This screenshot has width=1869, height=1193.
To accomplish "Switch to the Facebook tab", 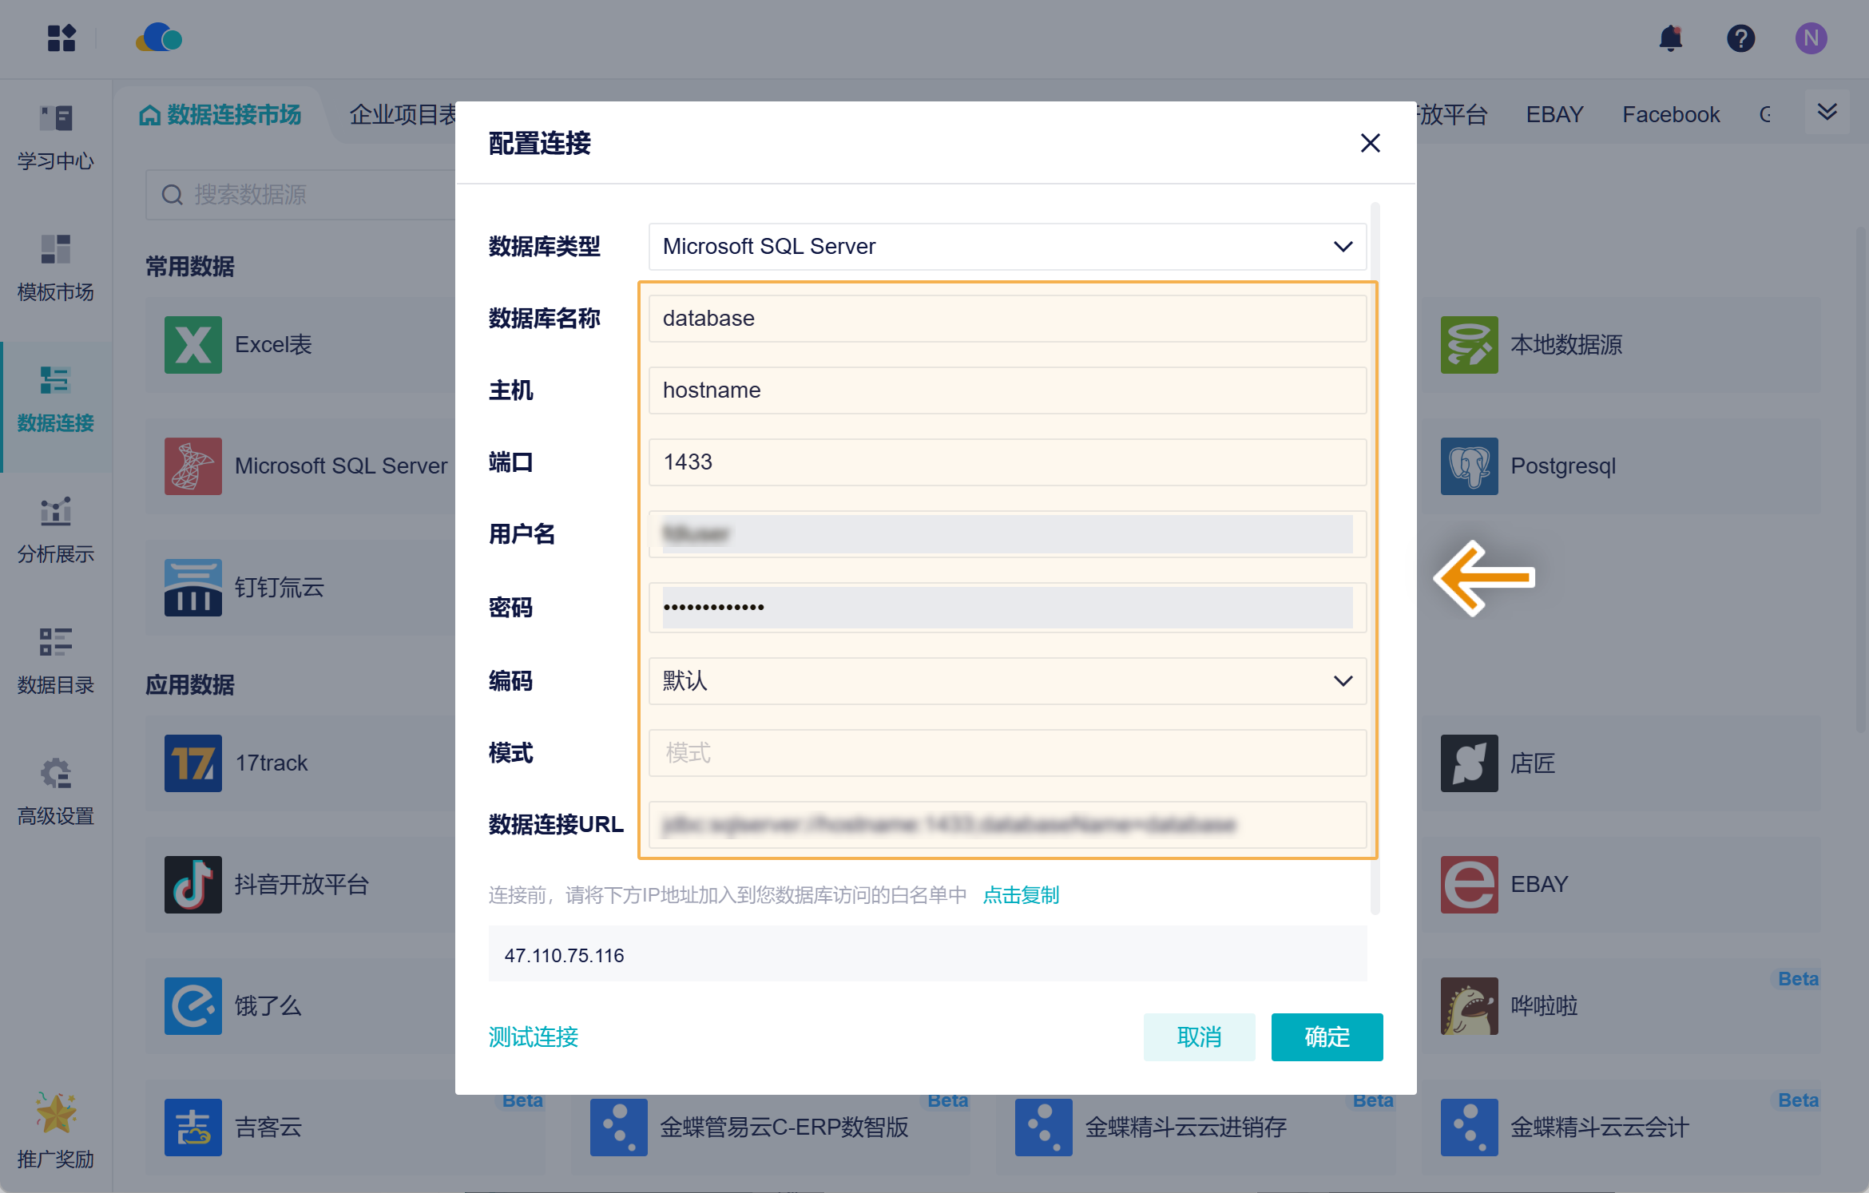I will [x=1670, y=114].
